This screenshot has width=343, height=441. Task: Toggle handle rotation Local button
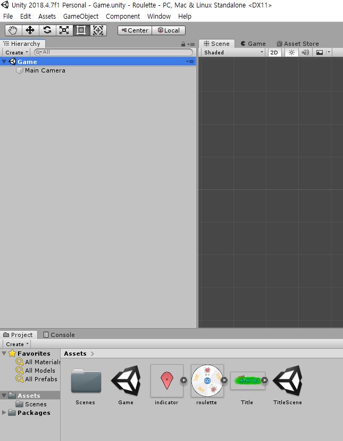[x=169, y=30]
